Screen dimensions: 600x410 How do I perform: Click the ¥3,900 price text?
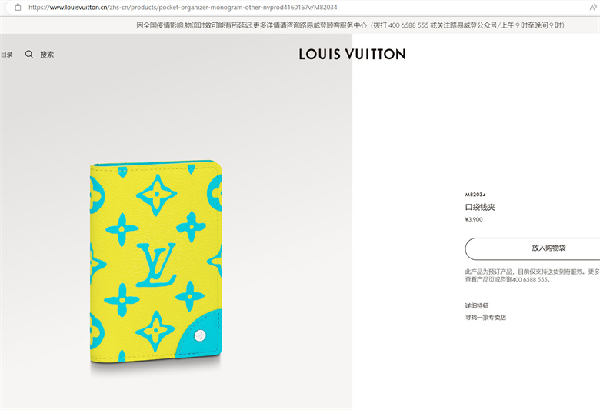click(x=474, y=219)
